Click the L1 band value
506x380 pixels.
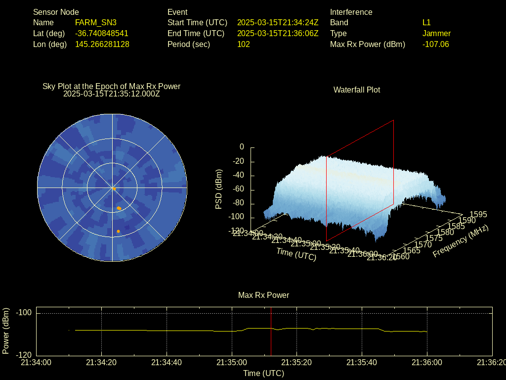[x=426, y=22]
